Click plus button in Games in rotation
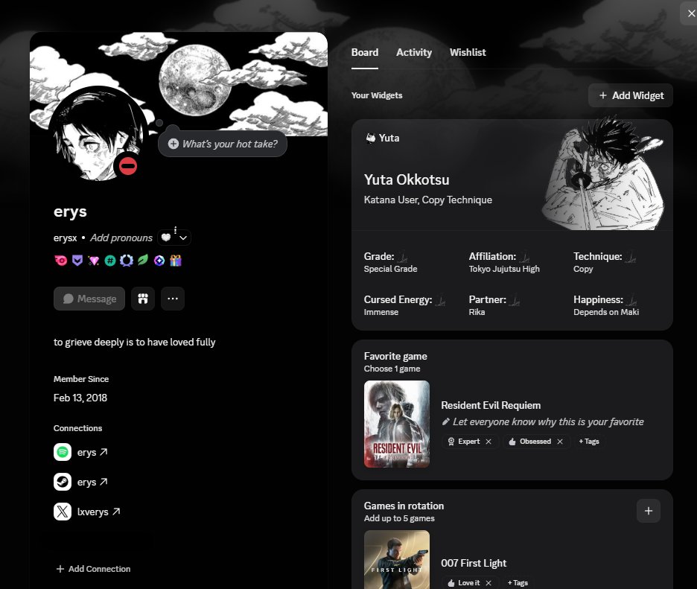The height and width of the screenshot is (589, 697). [x=649, y=511]
